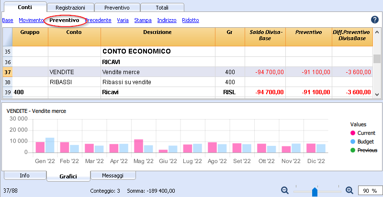383x197 pixels.
Task: Click the zoom in magnifier icon
Action: (x=349, y=190)
